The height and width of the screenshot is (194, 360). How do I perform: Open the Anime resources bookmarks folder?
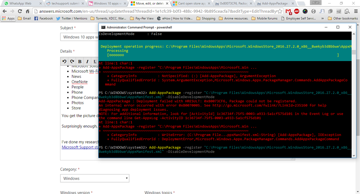(233, 18)
